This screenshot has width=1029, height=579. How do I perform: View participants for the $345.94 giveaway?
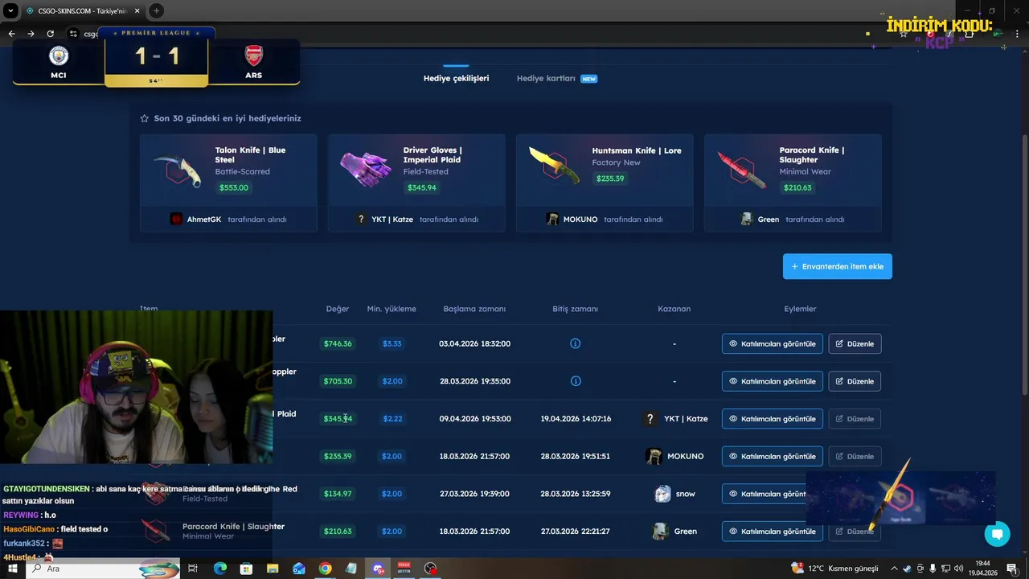pos(773,419)
